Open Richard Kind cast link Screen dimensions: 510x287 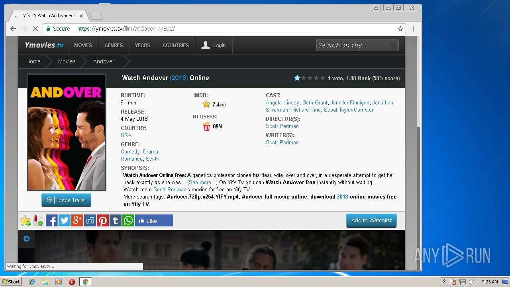point(306,110)
